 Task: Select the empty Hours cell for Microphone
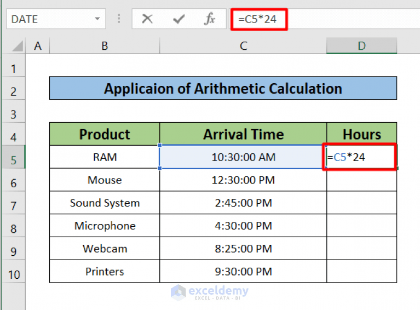(361, 226)
